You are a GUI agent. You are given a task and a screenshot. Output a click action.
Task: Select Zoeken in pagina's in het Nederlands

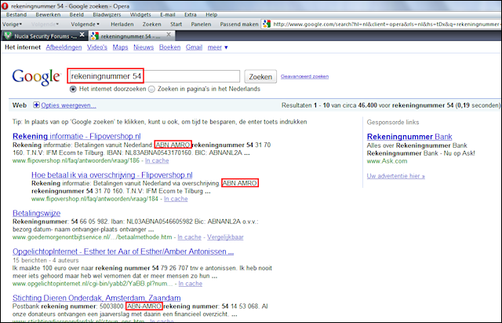click(151, 89)
